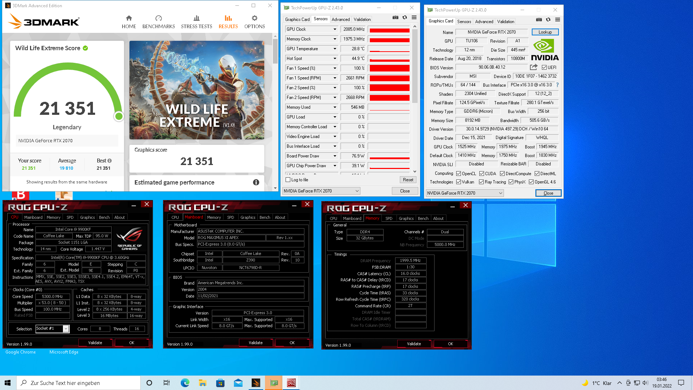Click the GPU Clock red sensor graph
Screen dimensions: 693x390
(389, 29)
